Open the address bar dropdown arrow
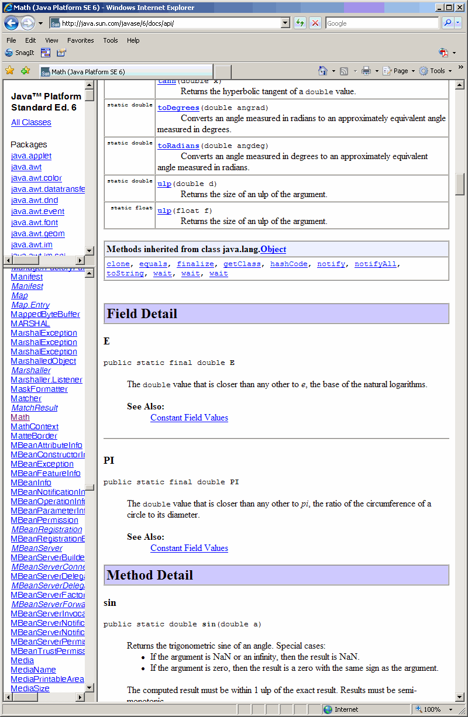 tap(286, 23)
